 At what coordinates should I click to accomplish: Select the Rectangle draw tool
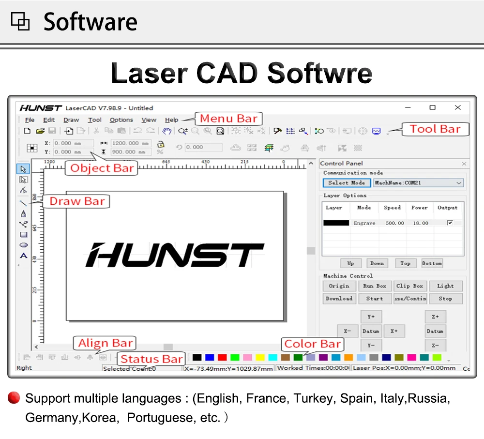click(23, 235)
